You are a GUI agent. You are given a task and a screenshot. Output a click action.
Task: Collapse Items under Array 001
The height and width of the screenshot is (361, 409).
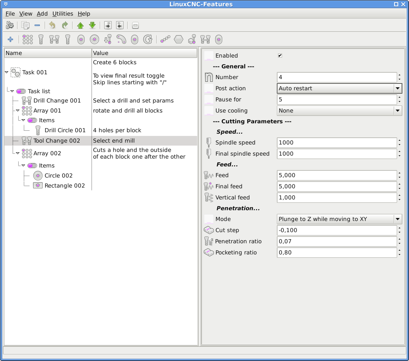23,120
